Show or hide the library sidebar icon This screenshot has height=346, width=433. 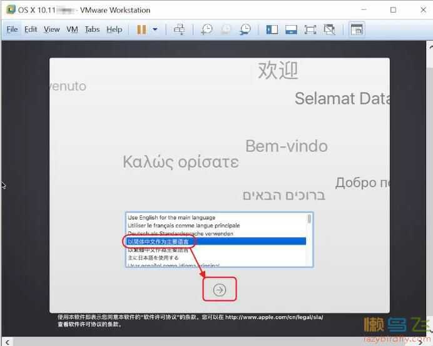(x=272, y=29)
